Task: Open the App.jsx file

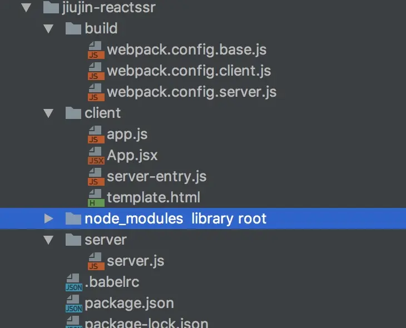Action: (x=132, y=156)
